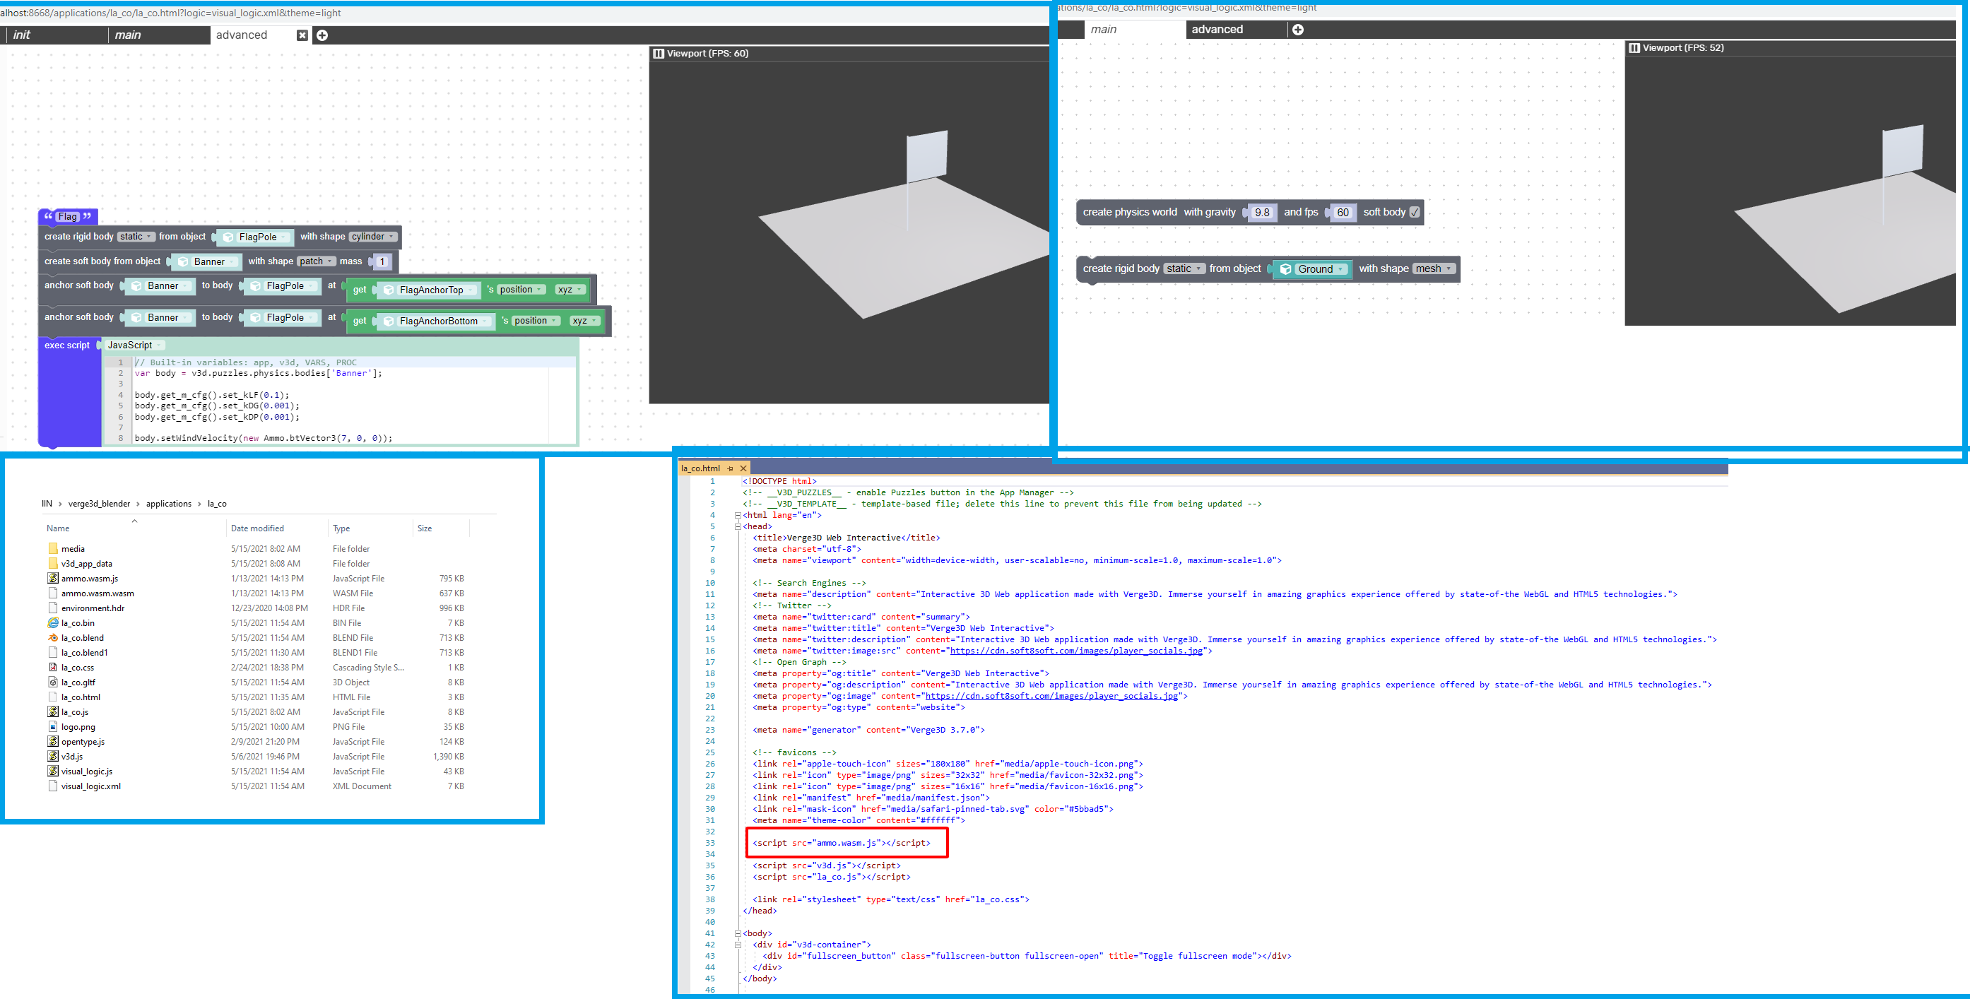This screenshot has height=999, width=1970.
Task: Click the Flag comment block label
Action: (x=68, y=216)
